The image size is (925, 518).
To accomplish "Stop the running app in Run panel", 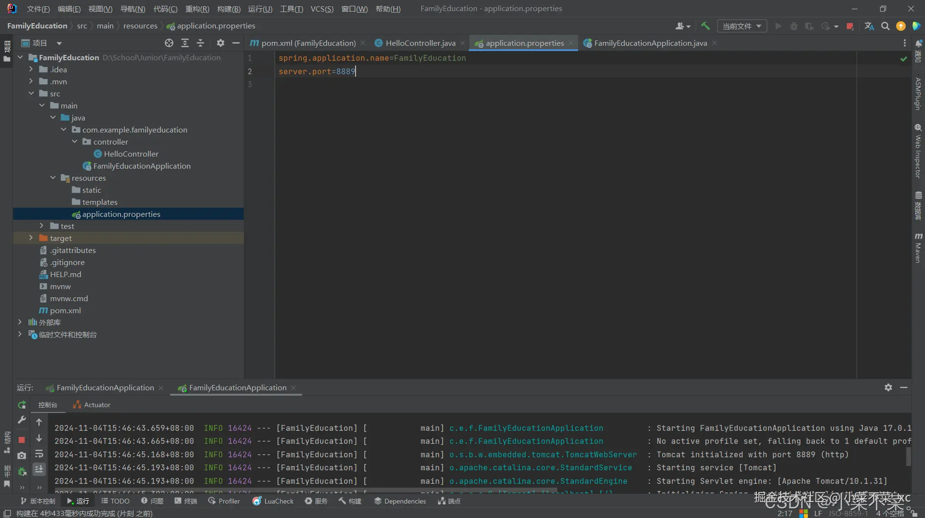I will 22,439.
